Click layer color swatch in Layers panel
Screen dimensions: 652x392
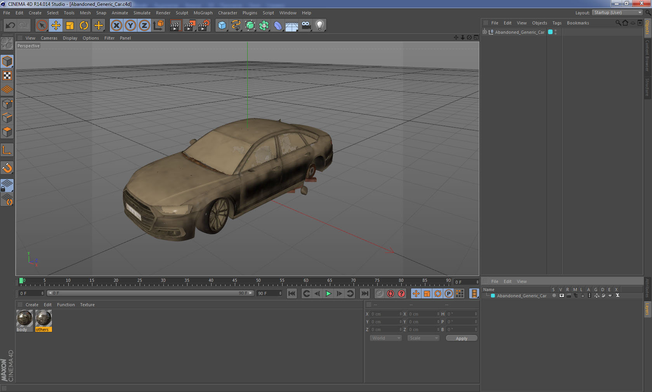(x=493, y=296)
